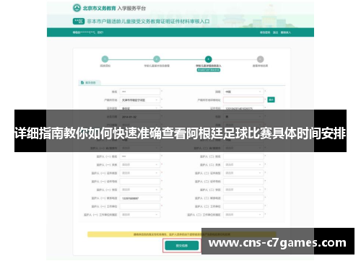361x261 pixels.
Task: Click the 监护人(一) 联系电话 phone field
Action: 140,198
